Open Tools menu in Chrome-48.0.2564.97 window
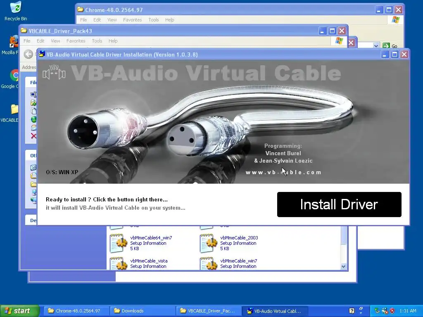Viewport: 423px width, 317px height. click(x=154, y=20)
